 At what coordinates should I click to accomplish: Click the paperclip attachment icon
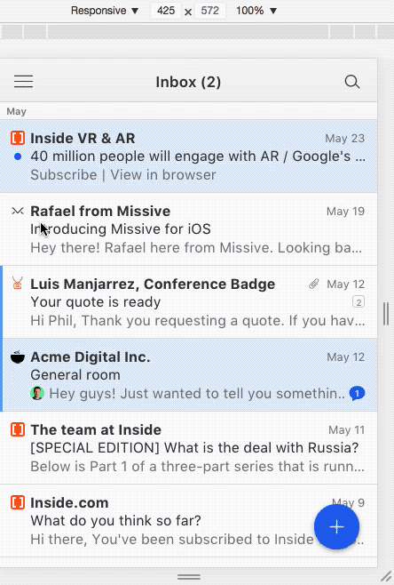coord(314,284)
